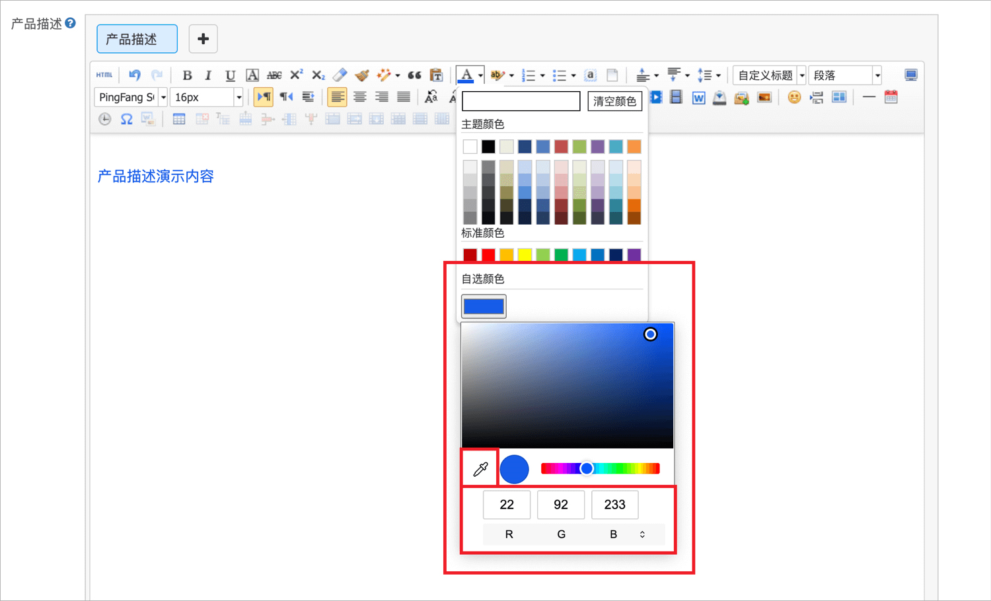This screenshot has height=601, width=991.
Task: Toggle italic text style
Action: (x=208, y=75)
